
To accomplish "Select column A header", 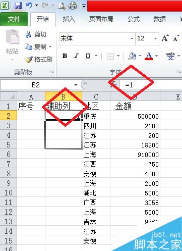I will pos(31,97).
